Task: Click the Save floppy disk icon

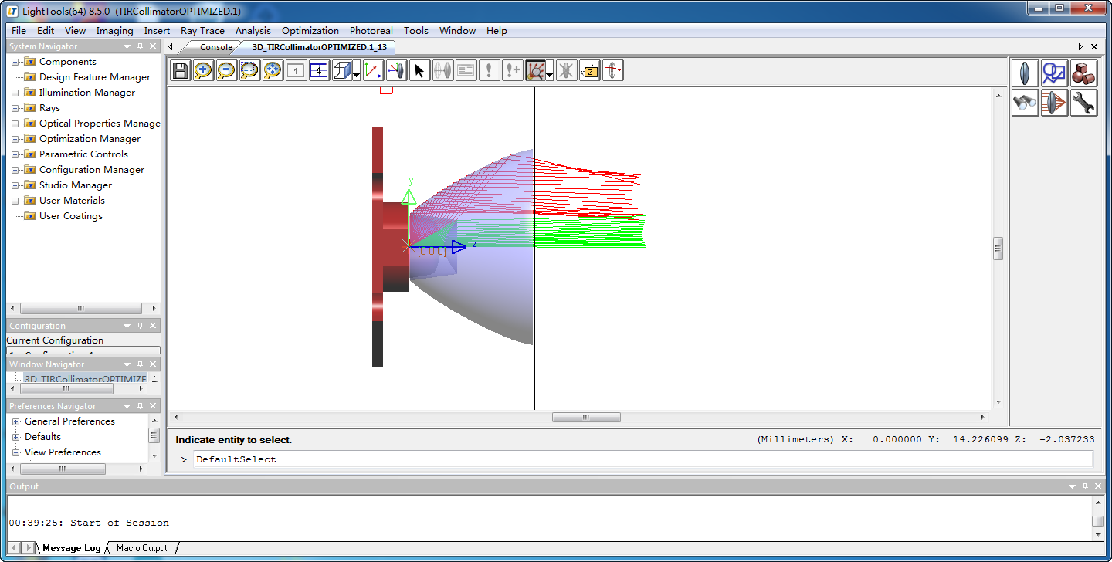Action: tap(180, 71)
